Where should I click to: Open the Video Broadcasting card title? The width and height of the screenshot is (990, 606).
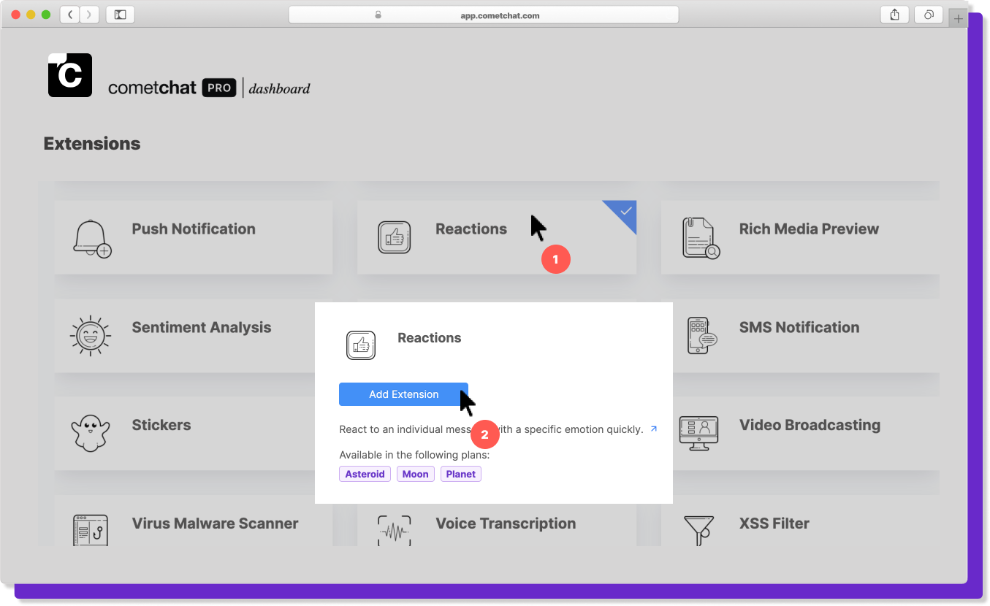pos(810,425)
